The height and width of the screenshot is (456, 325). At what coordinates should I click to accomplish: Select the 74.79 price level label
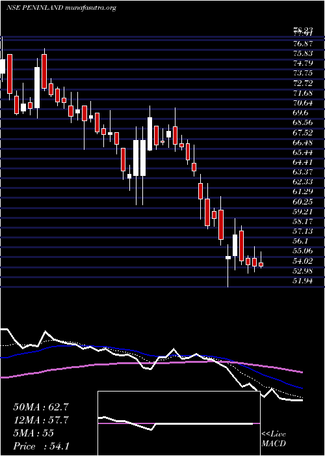click(x=303, y=63)
